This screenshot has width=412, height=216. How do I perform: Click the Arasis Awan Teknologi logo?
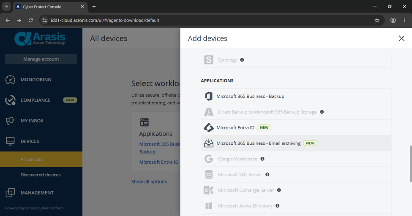coord(40,38)
